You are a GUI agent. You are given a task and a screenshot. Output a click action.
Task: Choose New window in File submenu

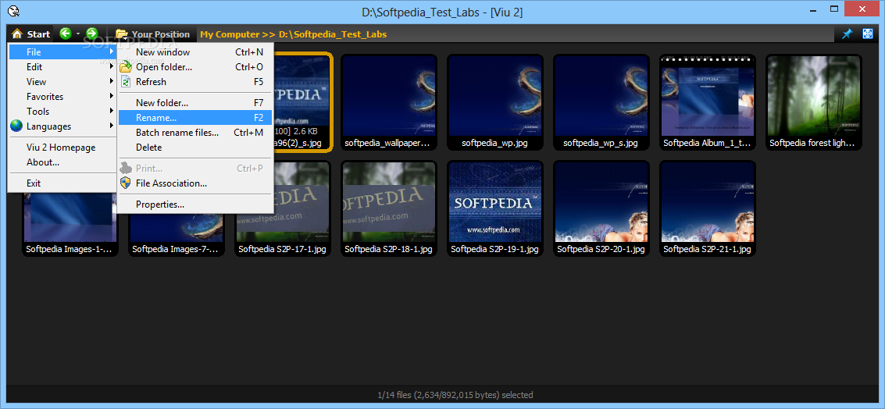(195, 52)
